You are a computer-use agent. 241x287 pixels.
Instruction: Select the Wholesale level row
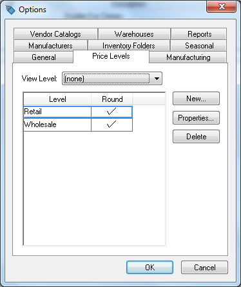[78, 124]
